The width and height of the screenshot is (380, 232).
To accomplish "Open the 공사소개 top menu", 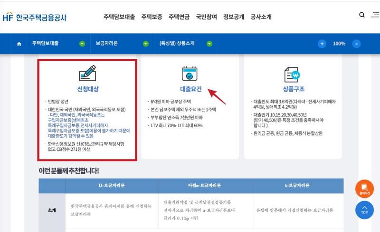I will (x=261, y=17).
